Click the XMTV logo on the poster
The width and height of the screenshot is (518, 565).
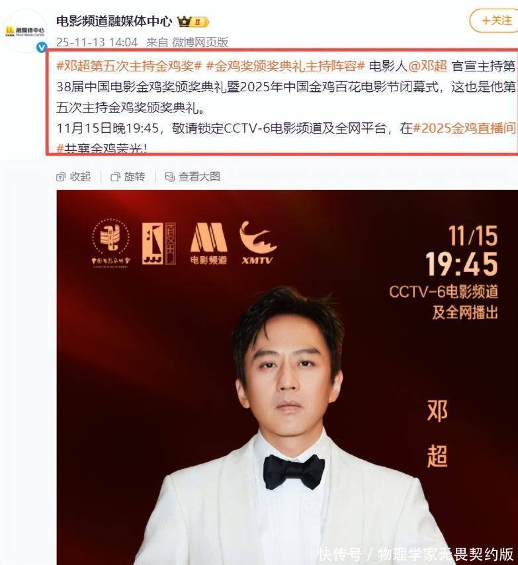pos(258,243)
